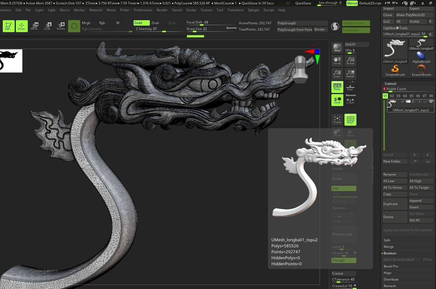Switch to the Rotate tool
This screenshot has height=289, width=436.
coord(61,26)
